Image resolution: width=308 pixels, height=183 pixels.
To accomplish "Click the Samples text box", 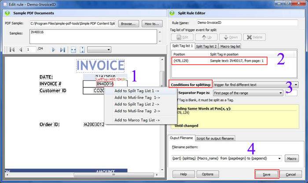I will 93,37.
